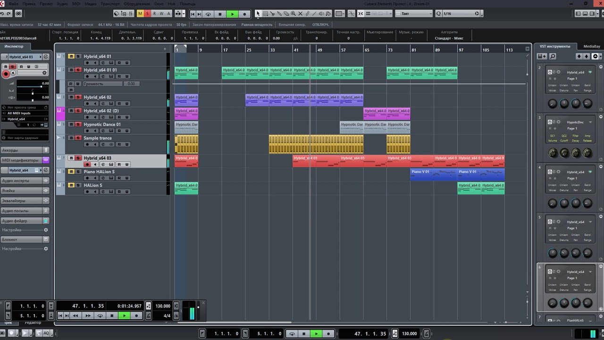Click Play in the bottom status transport
The height and width of the screenshot is (340, 604).
click(x=316, y=334)
